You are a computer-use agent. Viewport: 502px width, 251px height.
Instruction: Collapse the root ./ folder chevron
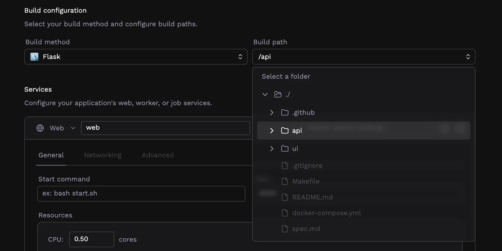[265, 94]
